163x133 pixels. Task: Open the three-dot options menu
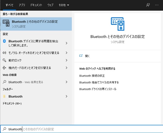tap(156, 5)
